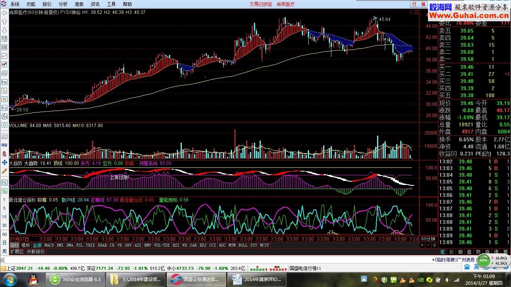
Task: Select the 30-minute period
Action: pos(4,225)
